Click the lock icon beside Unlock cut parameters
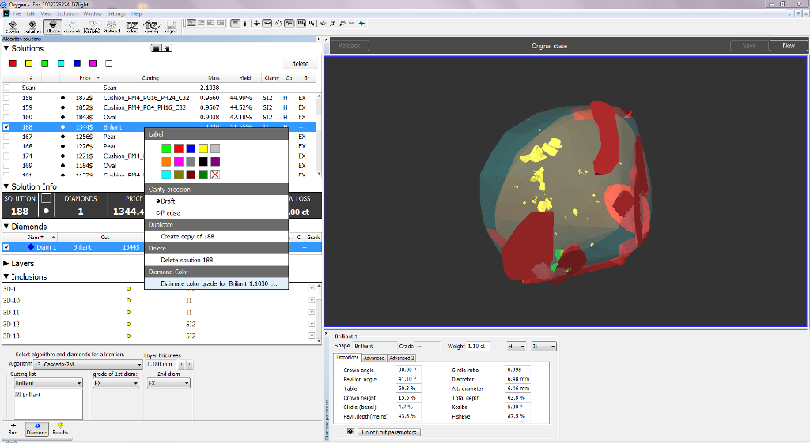The width and height of the screenshot is (810, 443). point(350,432)
